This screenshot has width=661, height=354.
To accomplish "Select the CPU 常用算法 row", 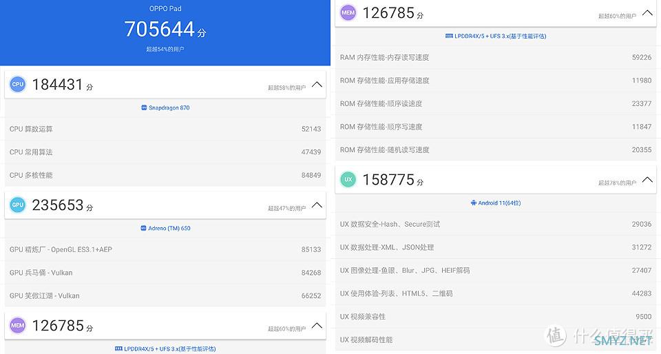I will (165, 152).
